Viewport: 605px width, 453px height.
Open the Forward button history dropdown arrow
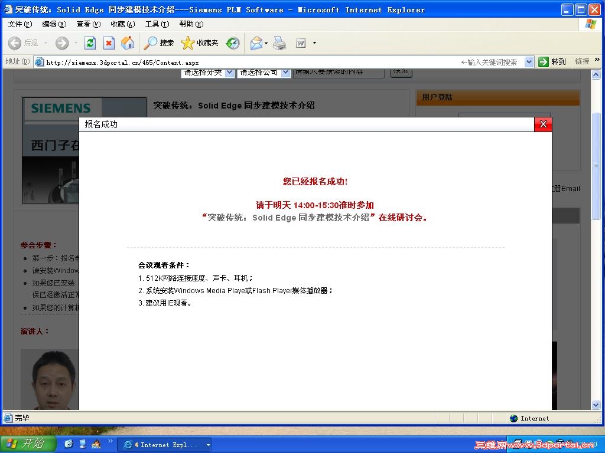(x=76, y=42)
